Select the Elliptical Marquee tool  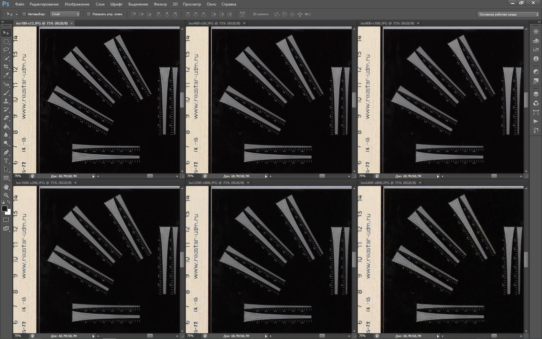pyautogui.click(x=6, y=41)
